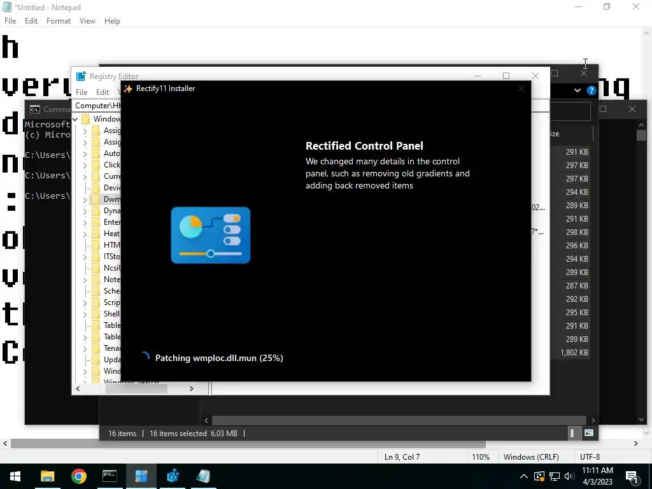Open File Explorer from the taskbar
Viewport: 652px width, 489px height.
coord(47,476)
